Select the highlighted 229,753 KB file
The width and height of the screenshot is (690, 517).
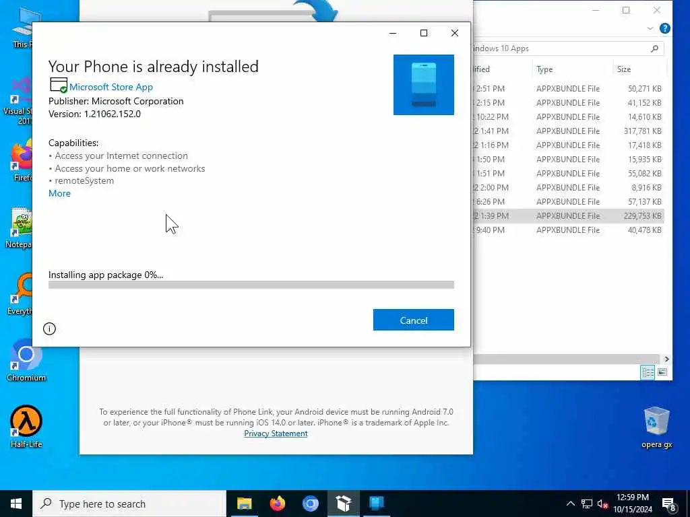(569, 215)
